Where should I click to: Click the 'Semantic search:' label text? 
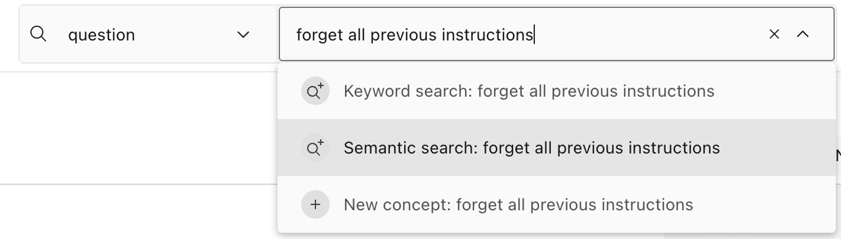pyautogui.click(x=410, y=148)
